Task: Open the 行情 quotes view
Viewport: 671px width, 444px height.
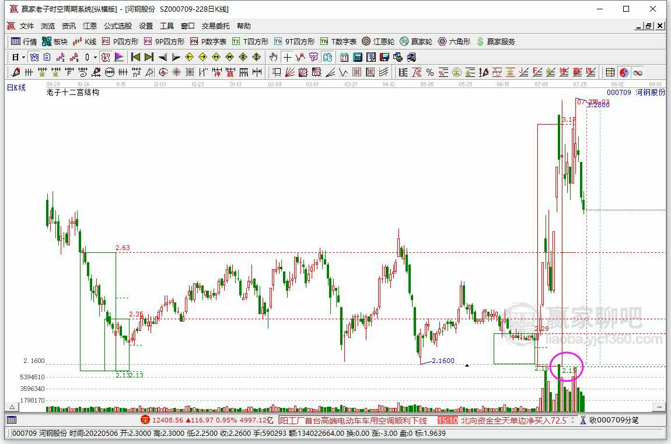Action: coord(23,41)
